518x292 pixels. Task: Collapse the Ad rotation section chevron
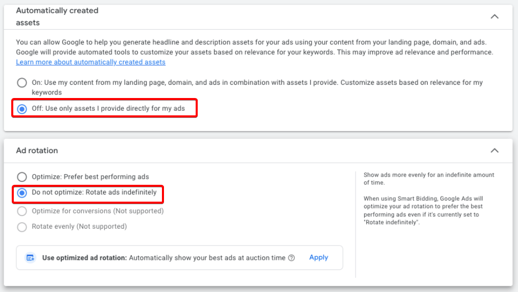494,151
